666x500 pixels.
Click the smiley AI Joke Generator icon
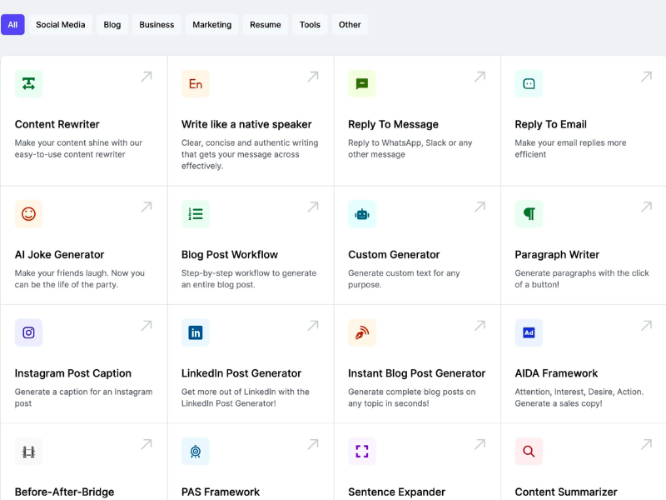tap(29, 214)
